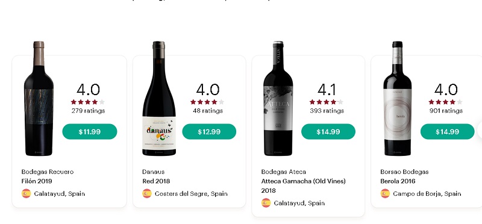Click the Atteca Old Vines bottle image
This screenshot has height=224, width=482.
point(278,98)
